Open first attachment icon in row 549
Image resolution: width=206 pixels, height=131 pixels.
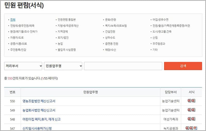coord(190,110)
